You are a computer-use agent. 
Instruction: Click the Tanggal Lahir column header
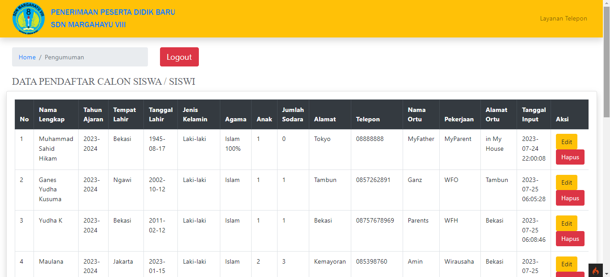click(x=160, y=115)
